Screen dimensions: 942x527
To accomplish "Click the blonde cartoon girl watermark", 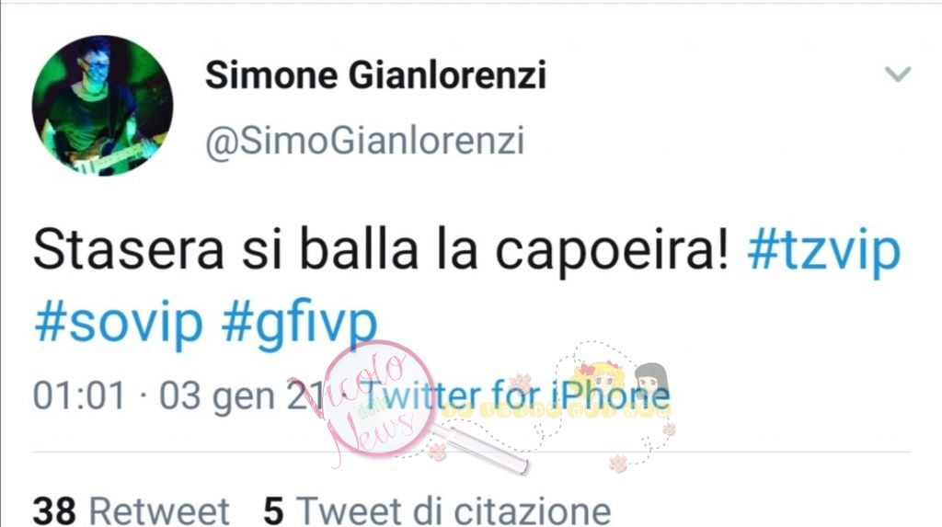I will pyautogui.click(x=597, y=380).
